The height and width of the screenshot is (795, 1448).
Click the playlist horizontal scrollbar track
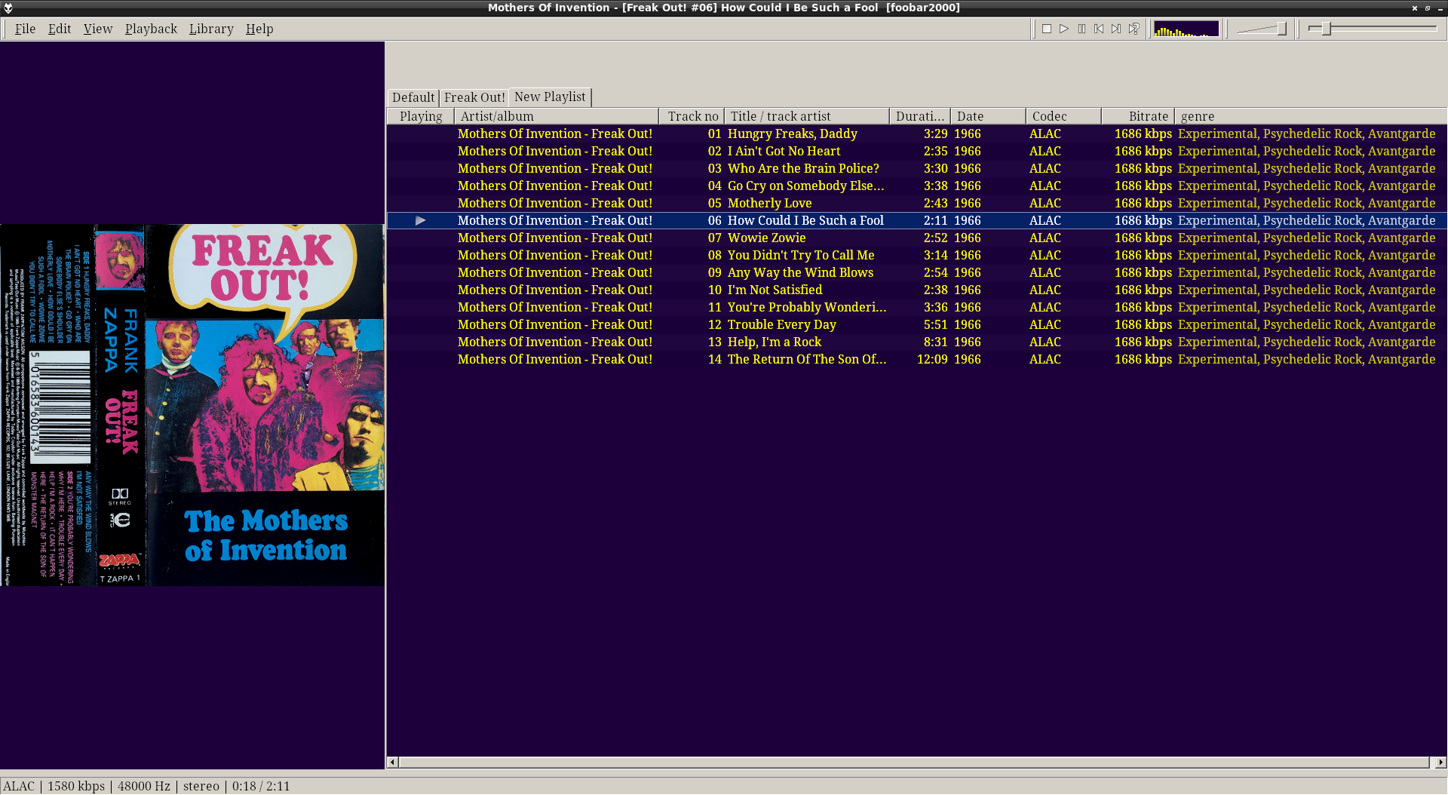pos(914,762)
